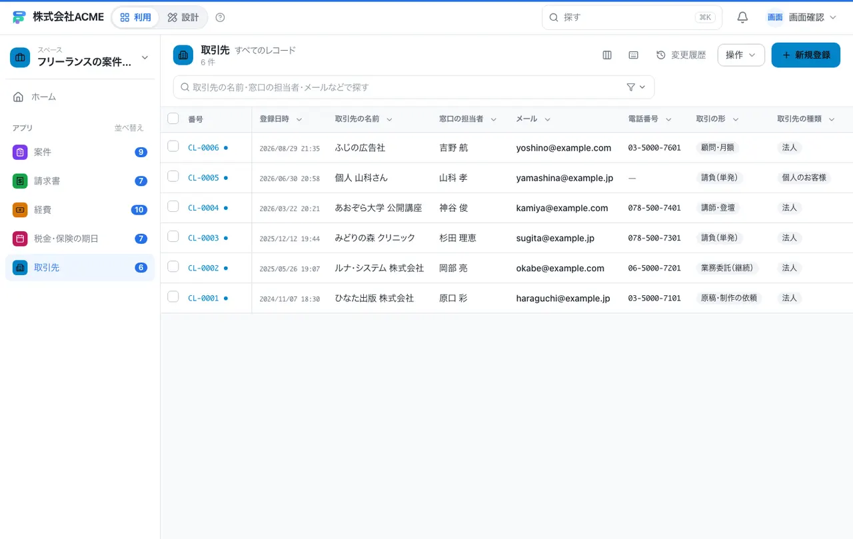Switch to the 利用 mode tab
Image resolution: width=853 pixels, height=539 pixels.
coord(135,17)
